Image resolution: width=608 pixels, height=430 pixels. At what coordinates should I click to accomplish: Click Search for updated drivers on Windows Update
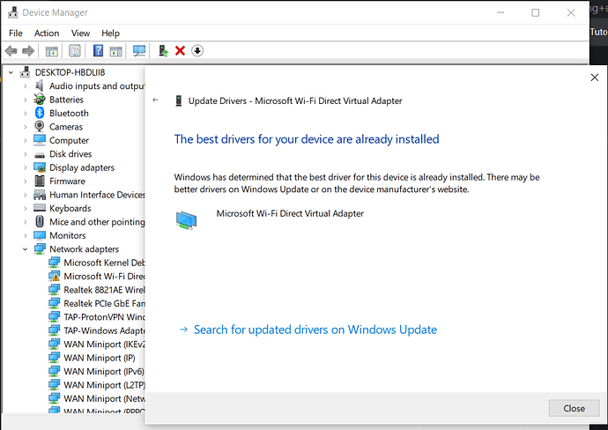[x=315, y=330]
